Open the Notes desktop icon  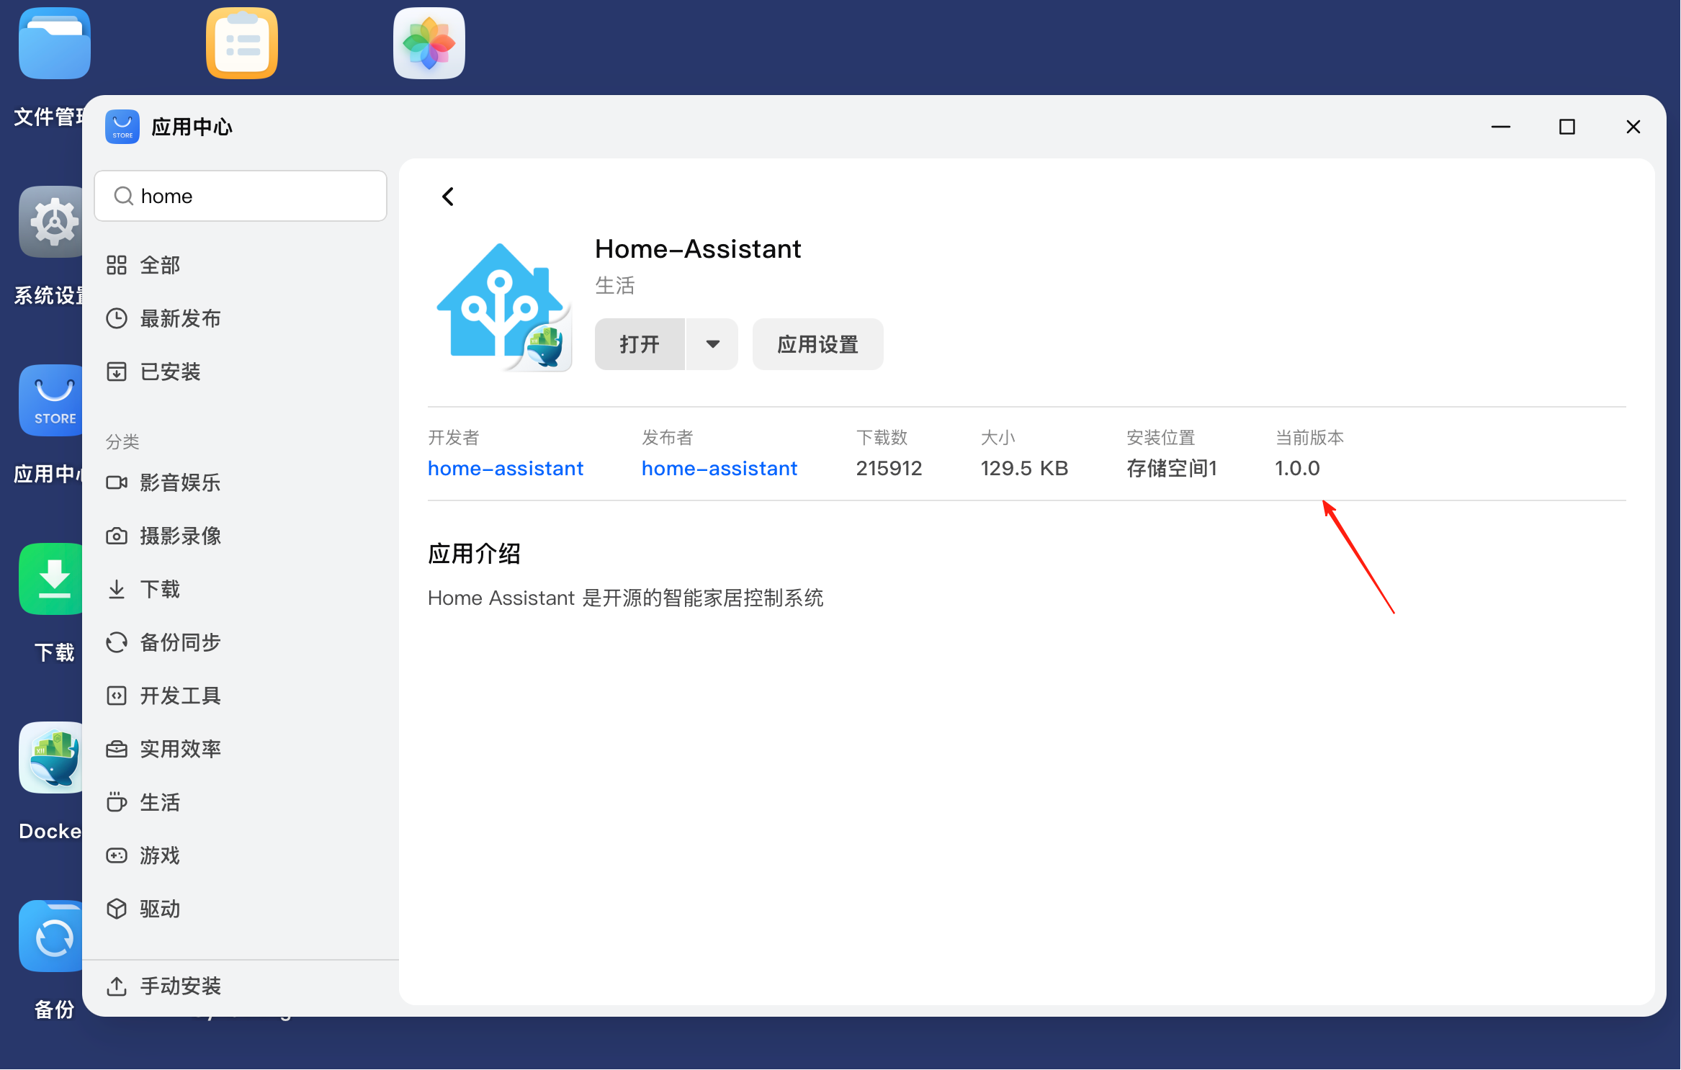click(242, 43)
